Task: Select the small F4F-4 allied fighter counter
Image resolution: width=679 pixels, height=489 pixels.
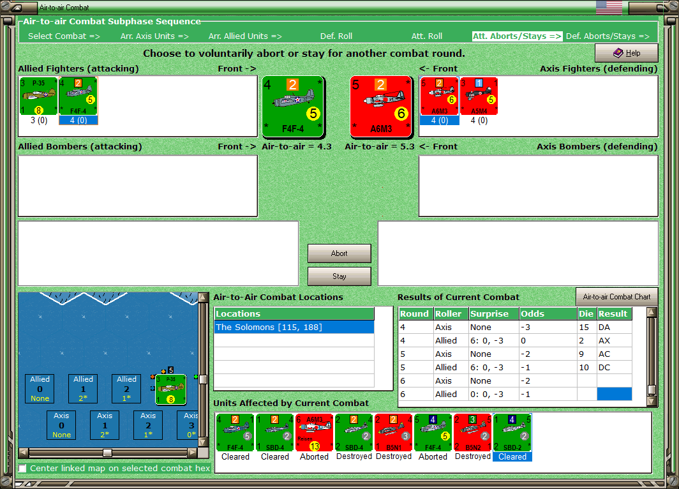Action: (x=78, y=96)
